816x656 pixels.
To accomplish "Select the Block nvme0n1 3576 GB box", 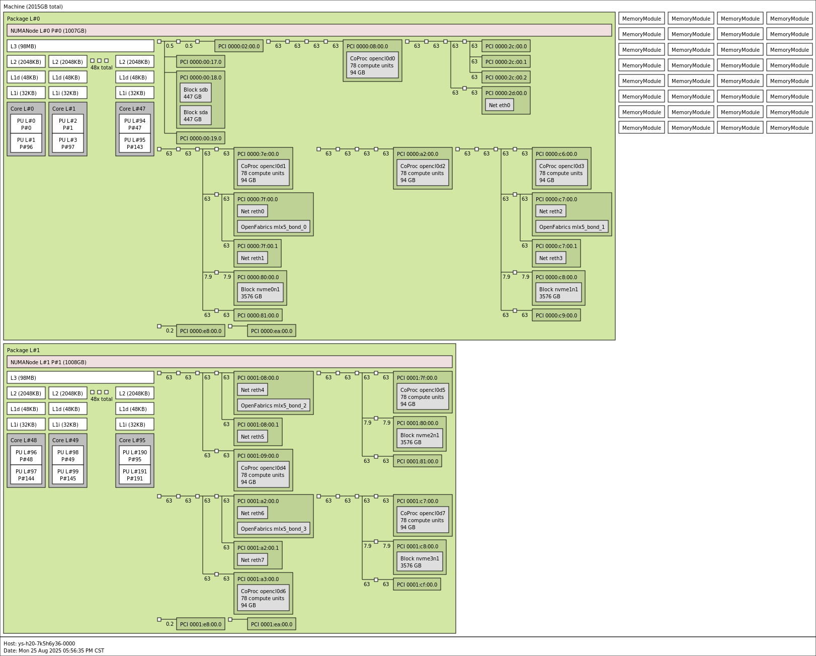I will pos(260,293).
